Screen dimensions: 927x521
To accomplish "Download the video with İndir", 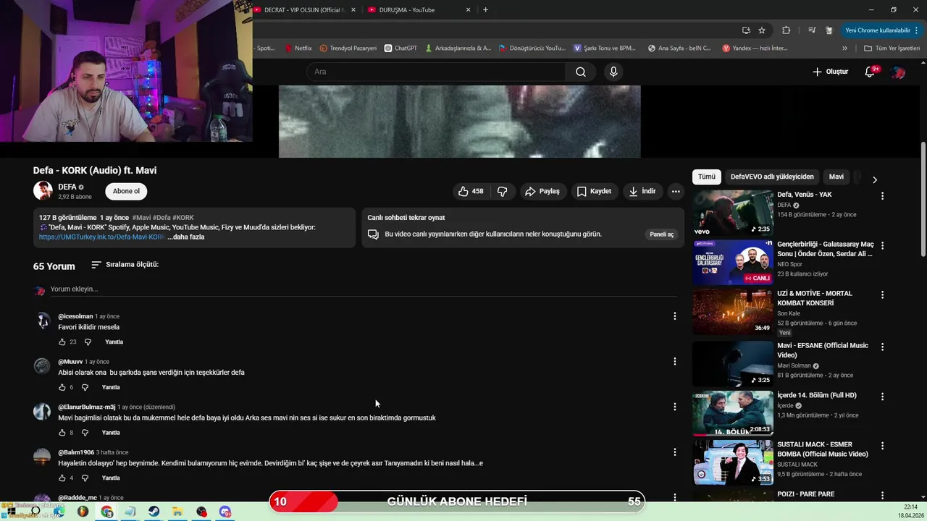I will tap(642, 191).
